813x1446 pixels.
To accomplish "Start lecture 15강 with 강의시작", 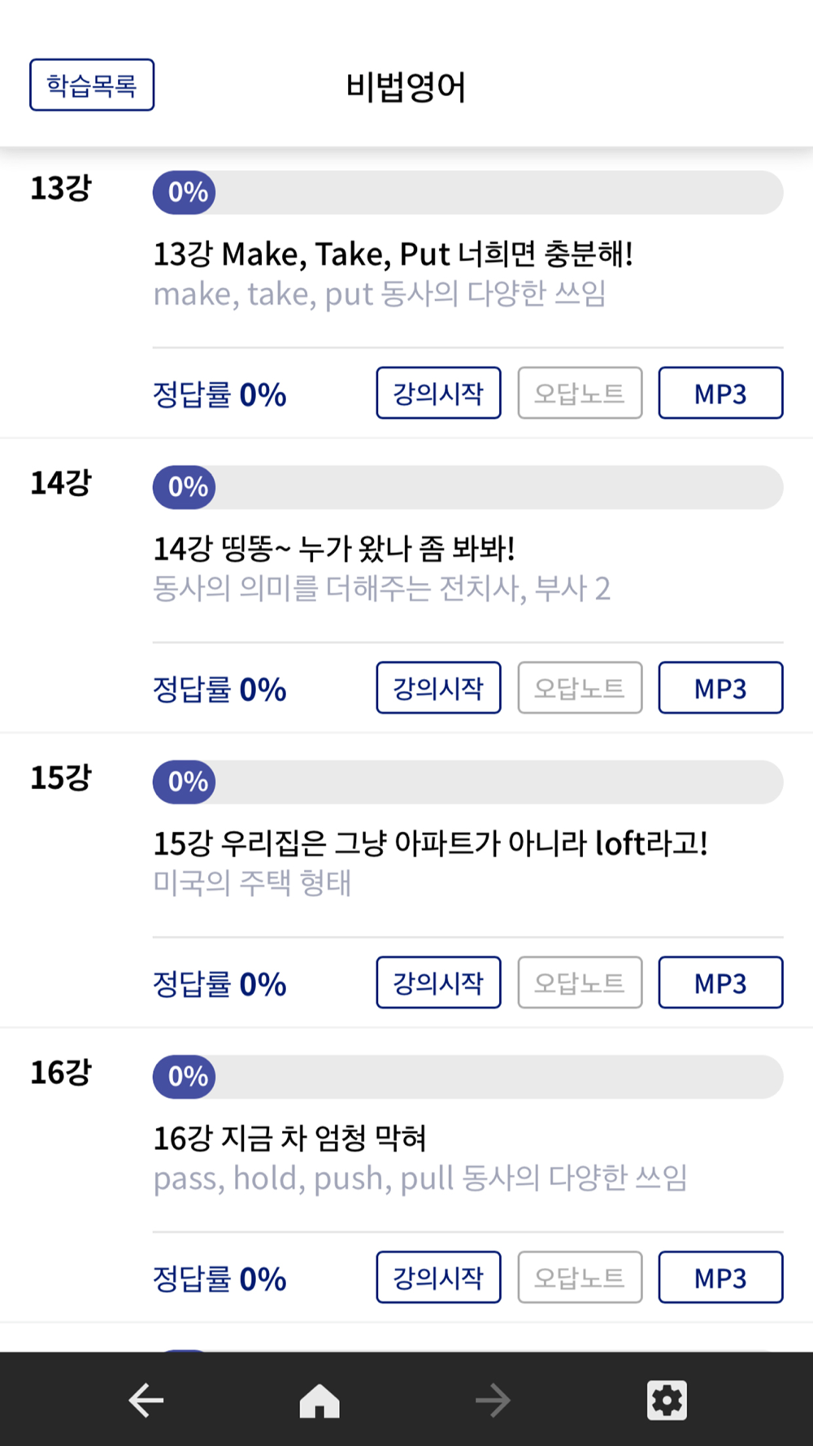I will click(438, 982).
